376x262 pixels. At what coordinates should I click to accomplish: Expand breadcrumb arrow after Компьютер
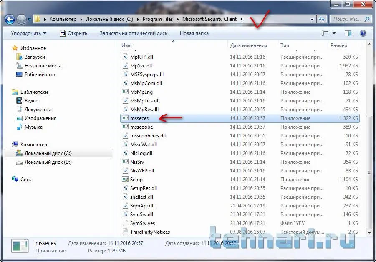click(x=81, y=20)
